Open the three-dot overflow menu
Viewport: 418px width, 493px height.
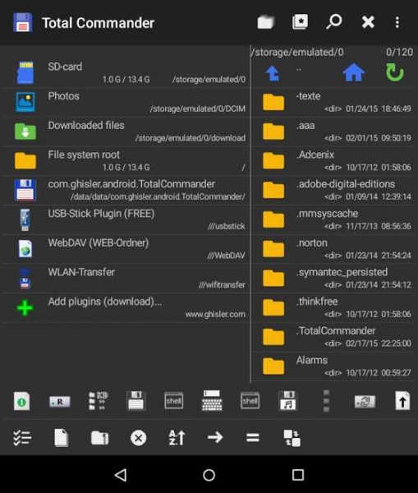(x=397, y=22)
